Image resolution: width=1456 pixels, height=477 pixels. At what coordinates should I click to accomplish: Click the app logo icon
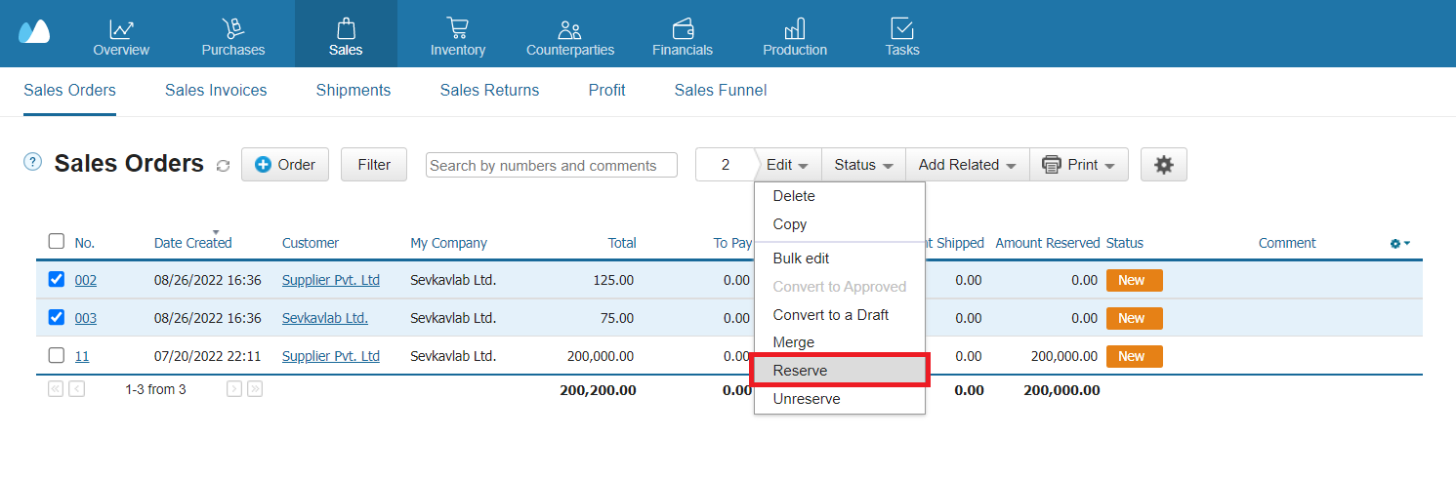point(34,31)
